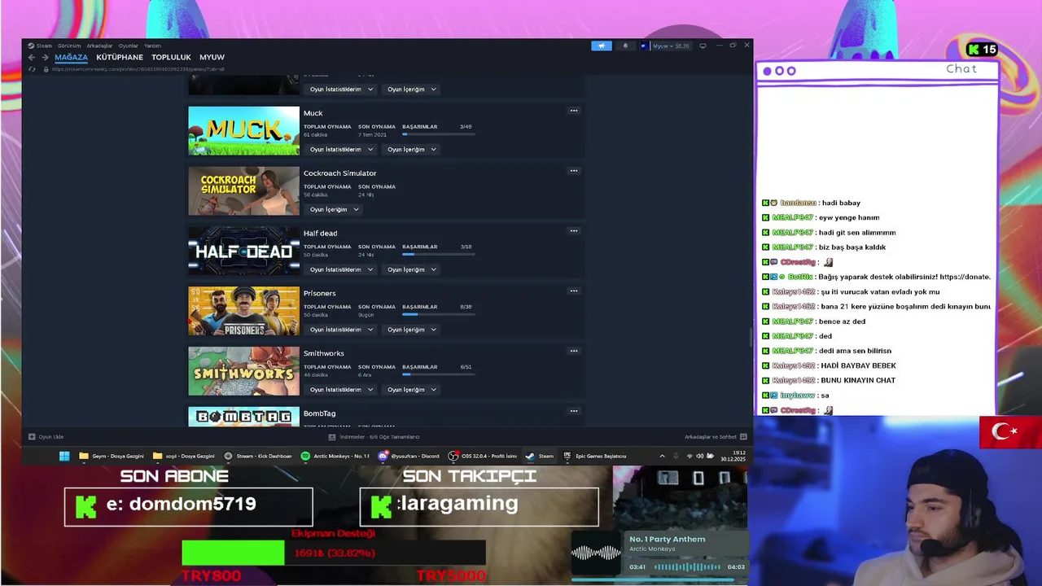Open Arkadaşlar ve Sohbet panel
The height and width of the screenshot is (586, 1042).
click(x=716, y=437)
